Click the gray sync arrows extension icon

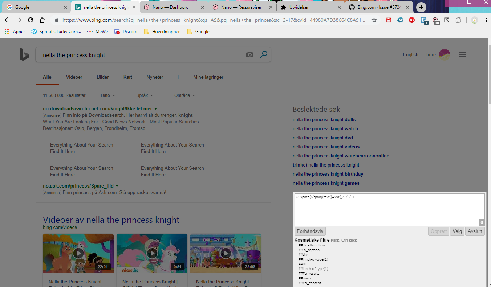point(458,20)
